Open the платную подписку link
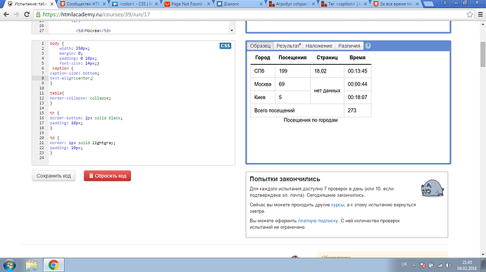486x272 pixels. [x=318, y=221]
